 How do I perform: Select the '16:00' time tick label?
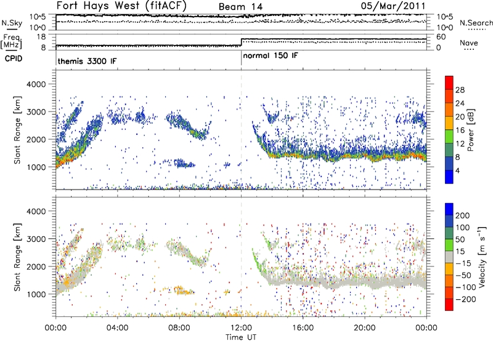[x=303, y=328]
